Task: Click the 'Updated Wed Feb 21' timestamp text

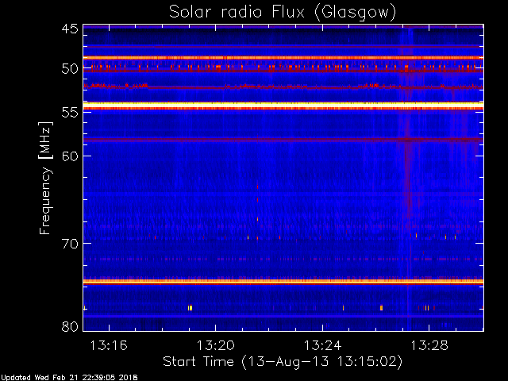Action: (69, 378)
